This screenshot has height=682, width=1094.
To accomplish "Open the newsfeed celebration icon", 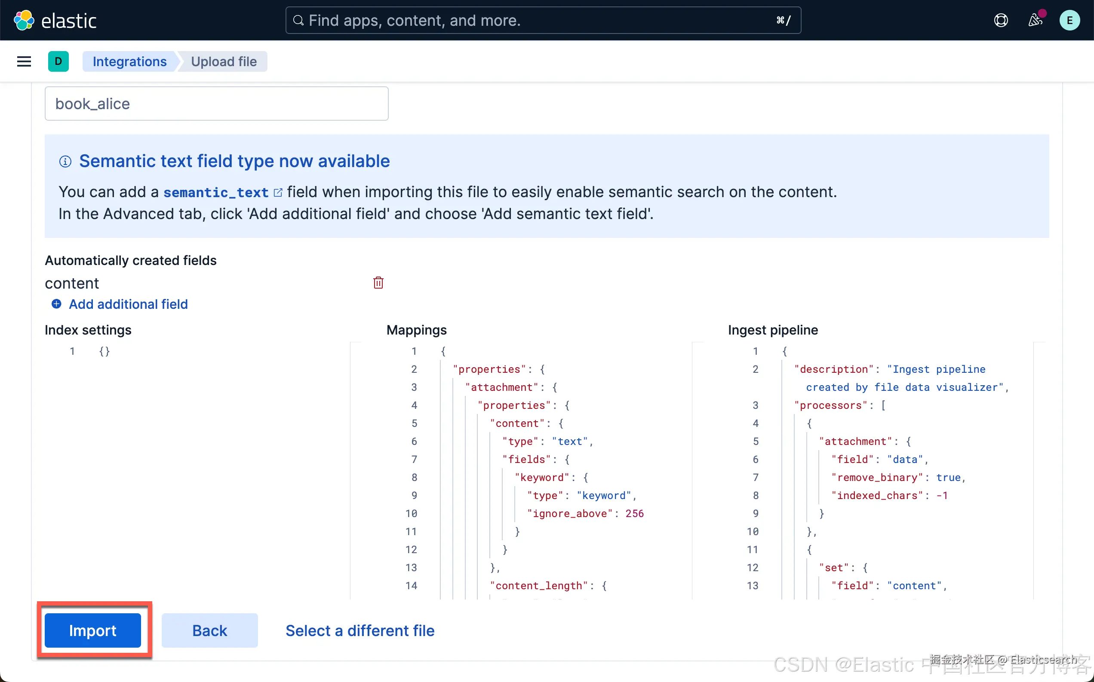I will click(1035, 20).
